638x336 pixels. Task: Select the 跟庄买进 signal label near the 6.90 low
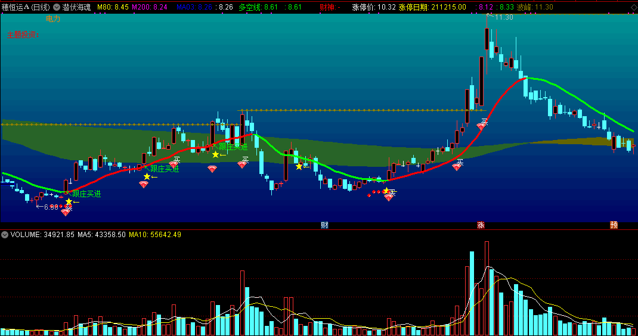tap(86, 194)
